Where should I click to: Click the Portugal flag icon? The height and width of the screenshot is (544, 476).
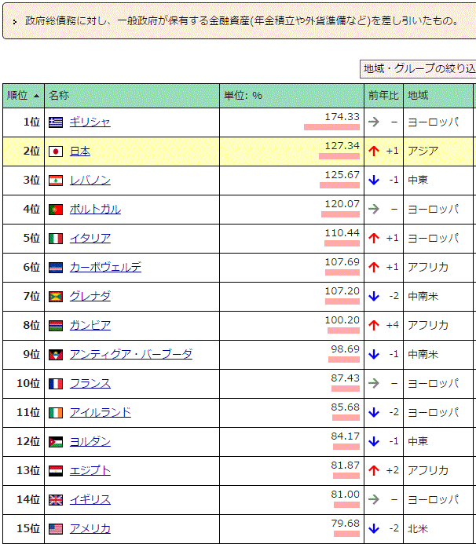tap(56, 210)
